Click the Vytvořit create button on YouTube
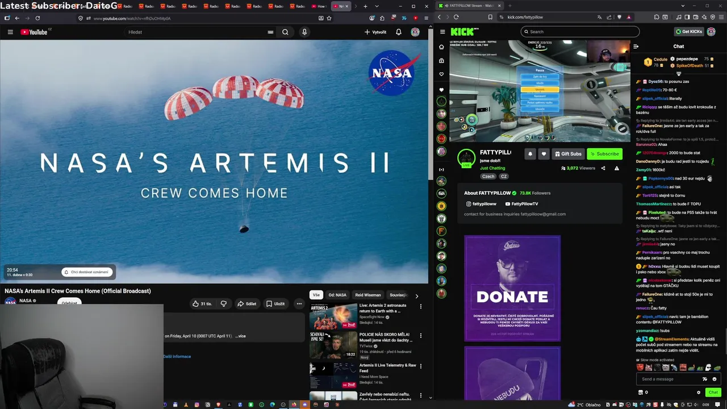The height and width of the screenshot is (409, 727). [x=375, y=32]
